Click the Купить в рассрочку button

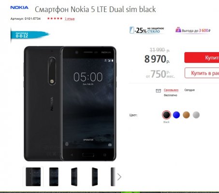coord(202,73)
